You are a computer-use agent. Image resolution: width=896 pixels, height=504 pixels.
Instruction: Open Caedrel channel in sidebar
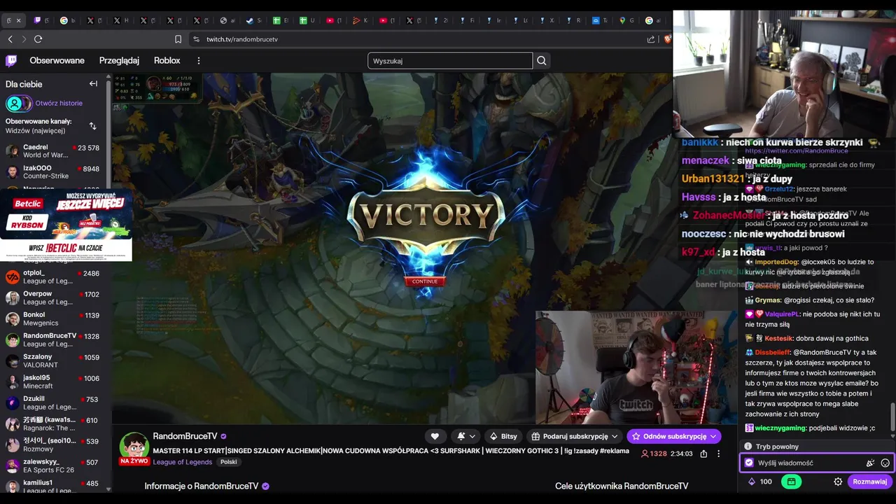(x=55, y=151)
